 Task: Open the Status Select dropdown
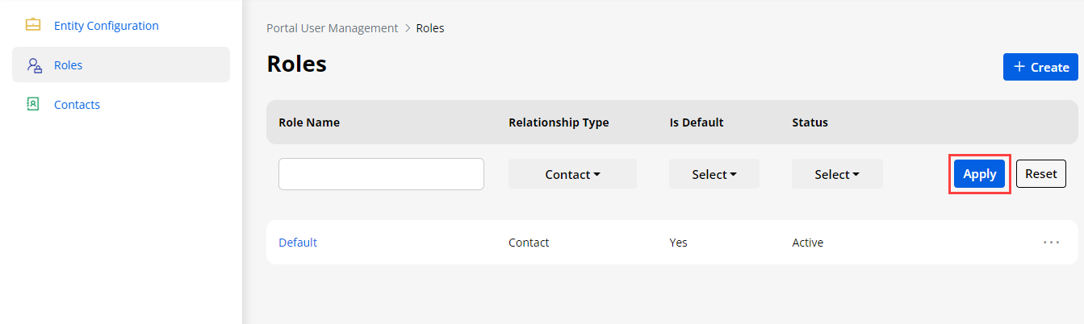coord(837,174)
